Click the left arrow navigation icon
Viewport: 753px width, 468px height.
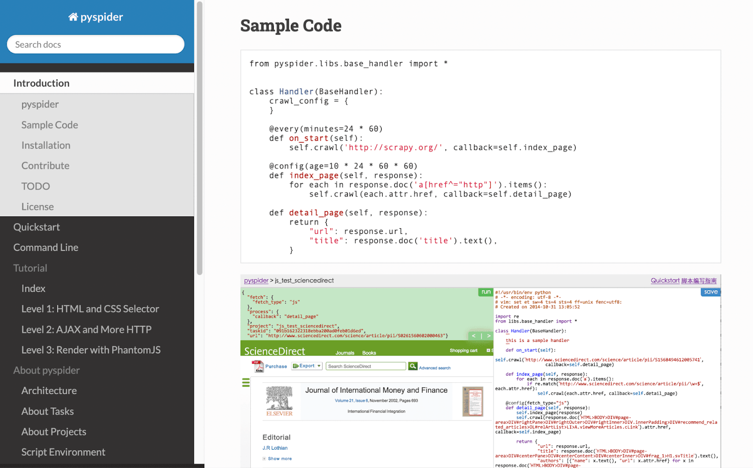474,336
